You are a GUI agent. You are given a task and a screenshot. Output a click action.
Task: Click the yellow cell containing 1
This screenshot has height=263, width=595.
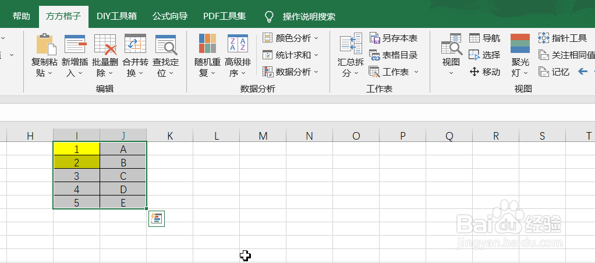(77, 149)
